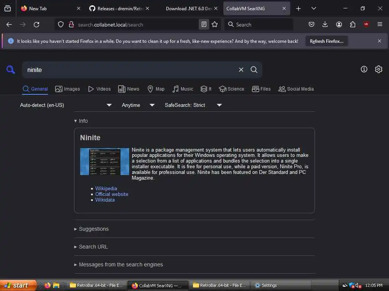Bookmark this page with star icon
The image size is (389, 291).
click(x=215, y=25)
